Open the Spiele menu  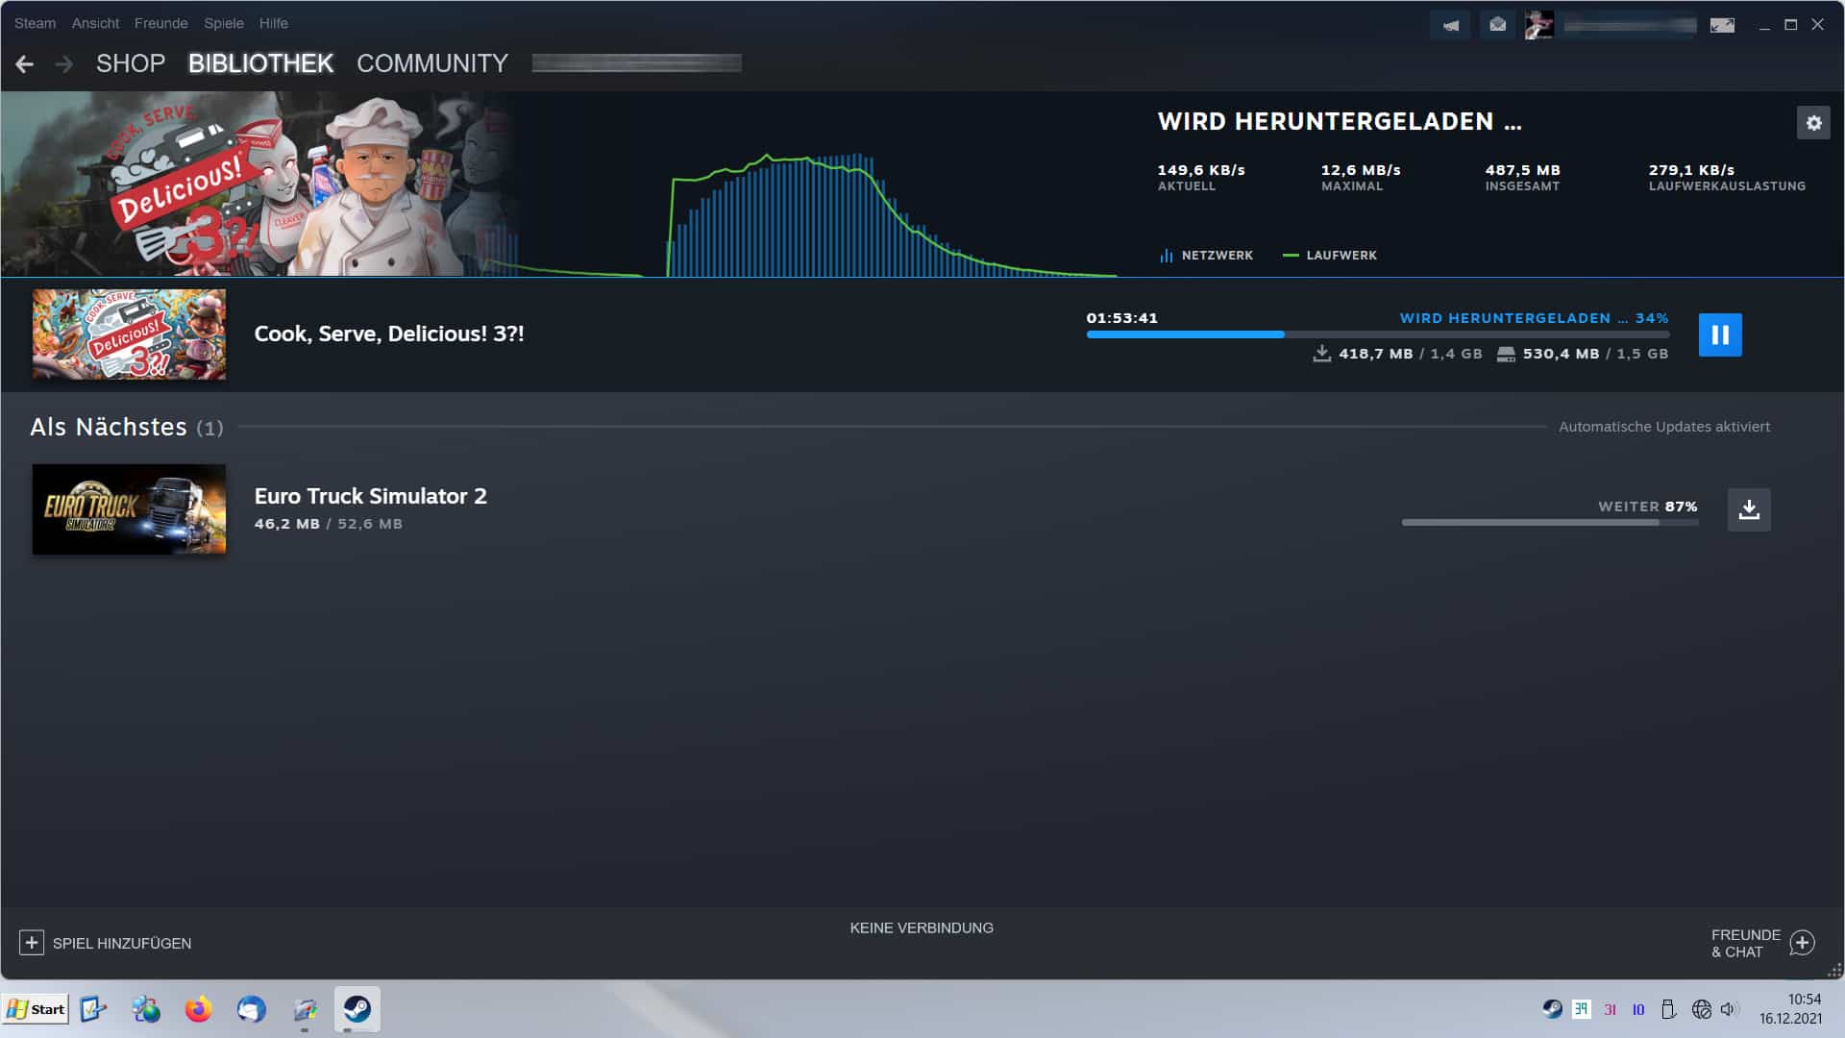coord(223,23)
